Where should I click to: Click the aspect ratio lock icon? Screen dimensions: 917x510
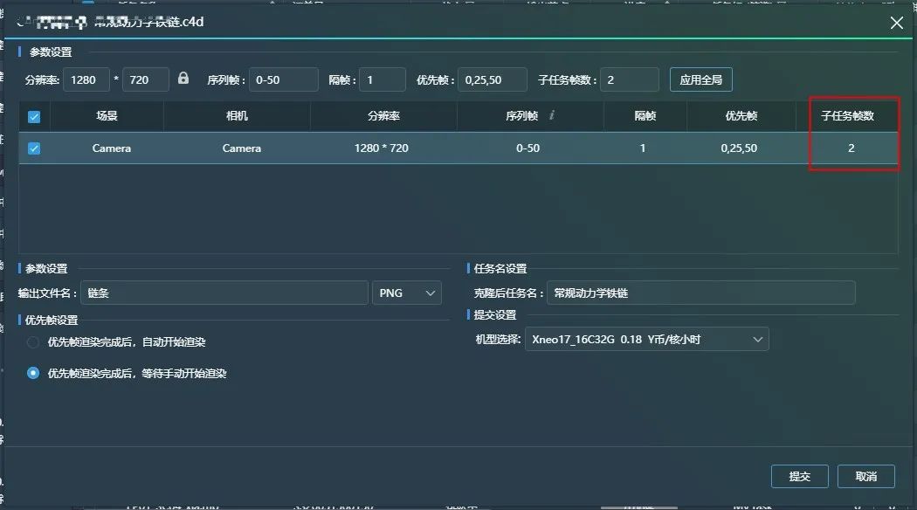(183, 79)
